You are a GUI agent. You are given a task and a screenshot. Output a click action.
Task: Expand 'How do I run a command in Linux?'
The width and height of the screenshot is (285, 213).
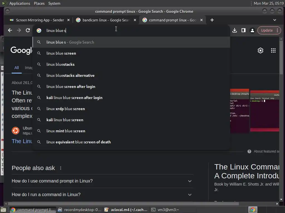102,194
